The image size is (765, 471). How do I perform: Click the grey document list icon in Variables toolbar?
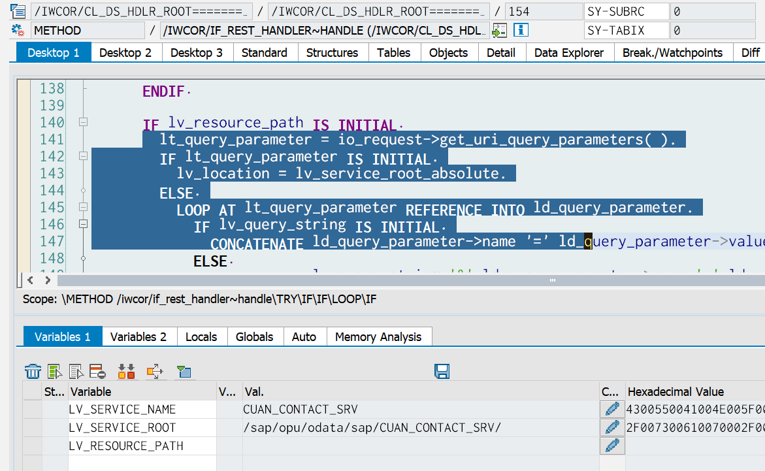click(76, 372)
